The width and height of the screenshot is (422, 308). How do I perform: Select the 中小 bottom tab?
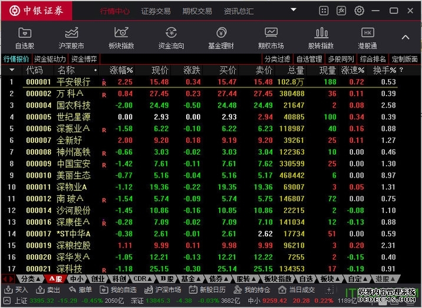pos(77,279)
